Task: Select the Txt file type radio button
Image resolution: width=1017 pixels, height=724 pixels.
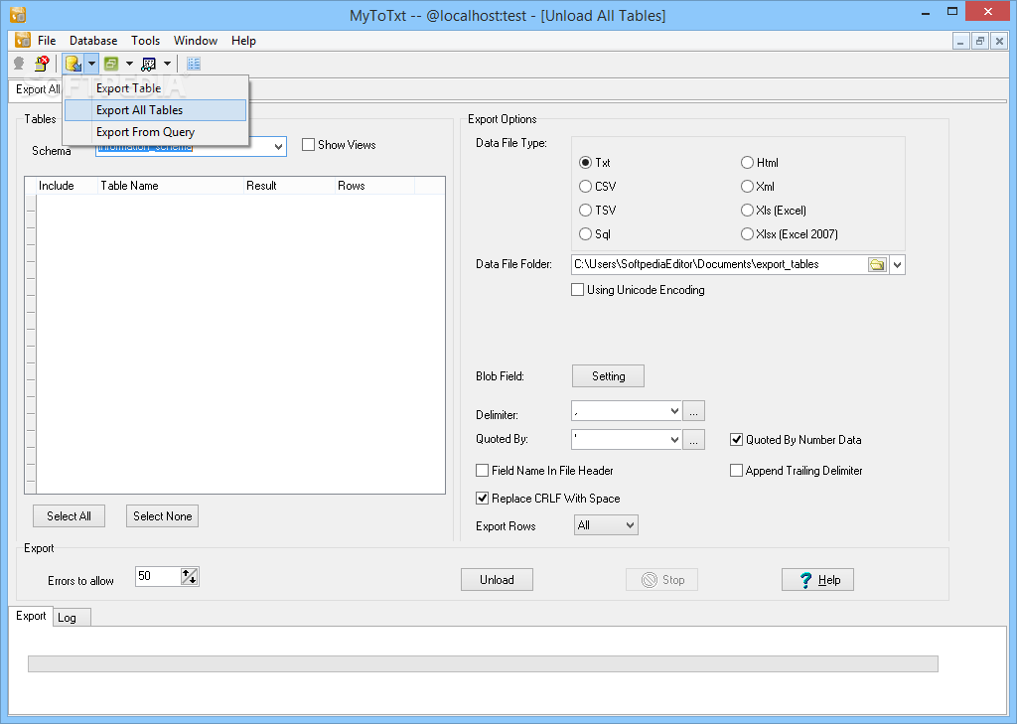Action: (586, 162)
